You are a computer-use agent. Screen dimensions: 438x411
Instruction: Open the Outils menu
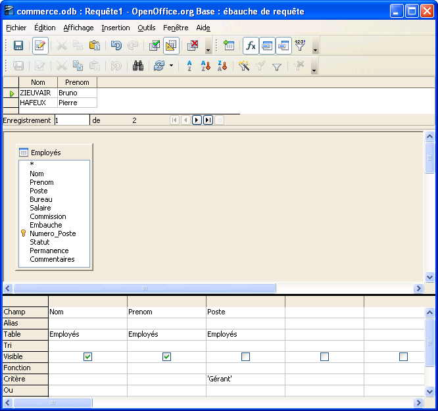point(147,28)
